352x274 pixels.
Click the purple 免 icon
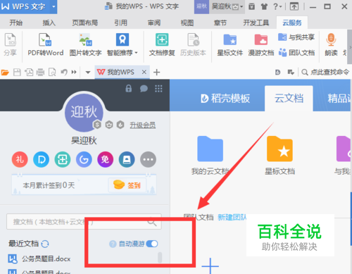[x=105, y=159]
